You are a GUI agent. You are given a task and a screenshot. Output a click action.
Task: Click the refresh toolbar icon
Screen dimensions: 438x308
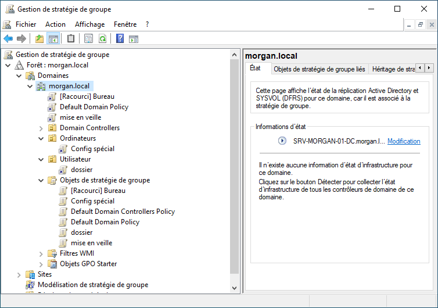pyautogui.click(x=102, y=39)
